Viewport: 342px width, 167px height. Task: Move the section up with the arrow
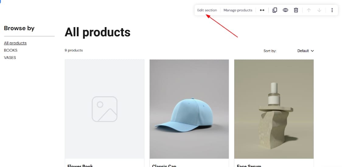point(309,10)
